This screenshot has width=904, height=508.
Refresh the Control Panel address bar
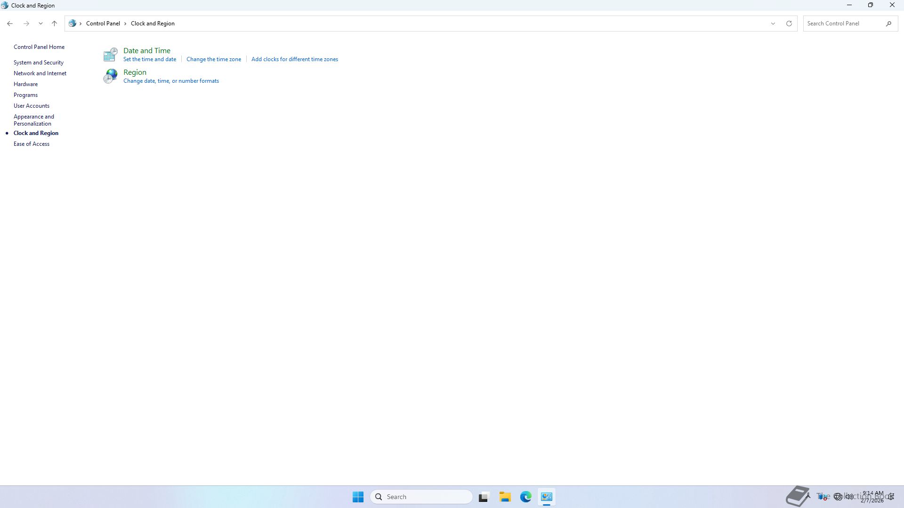click(789, 24)
